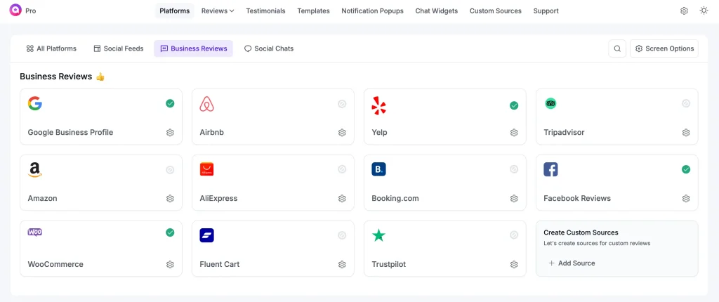Toggle Facebook Reviews green status check
This screenshot has width=719, height=302.
click(x=686, y=169)
